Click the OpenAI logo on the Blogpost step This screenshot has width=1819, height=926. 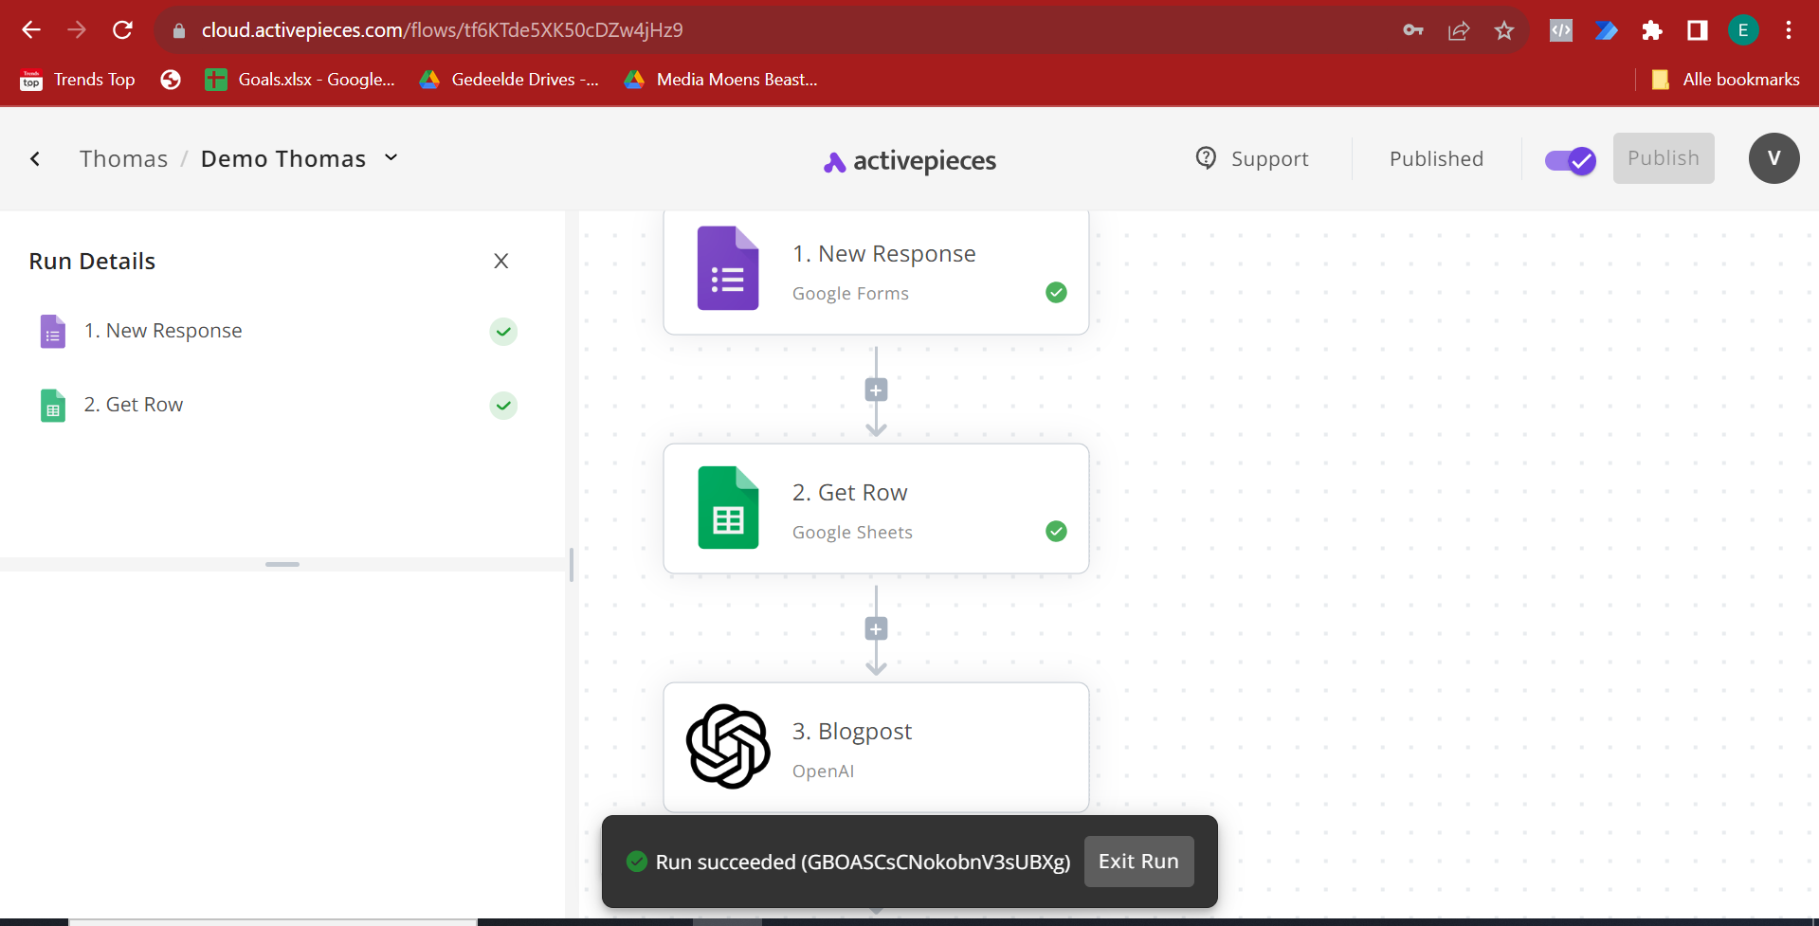[x=727, y=746]
